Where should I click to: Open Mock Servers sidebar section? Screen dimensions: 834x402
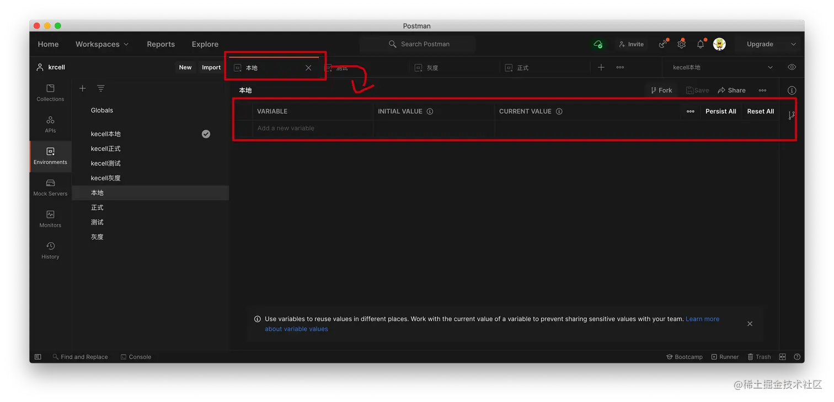pos(50,187)
